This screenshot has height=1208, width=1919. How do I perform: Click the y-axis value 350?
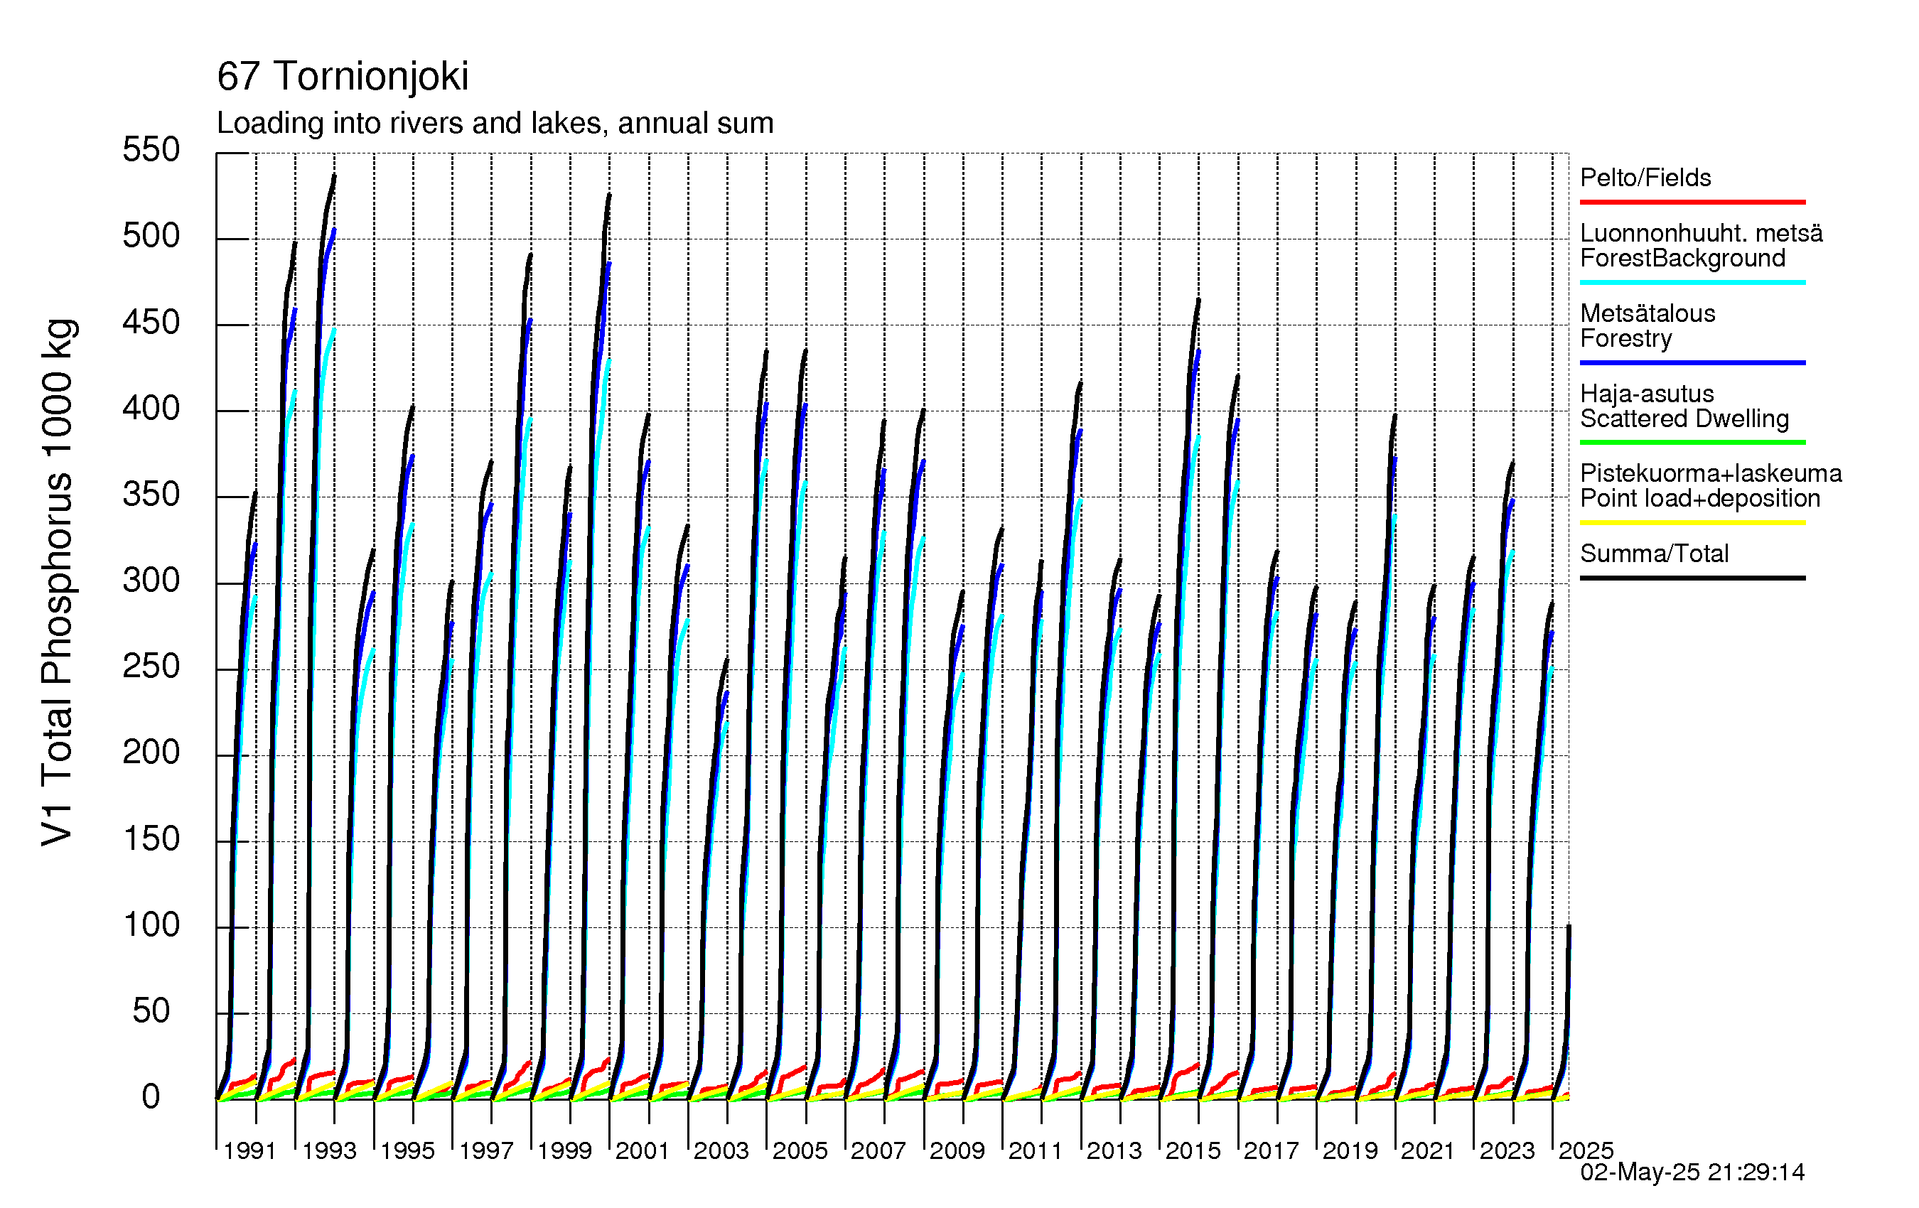pos(151,494)
